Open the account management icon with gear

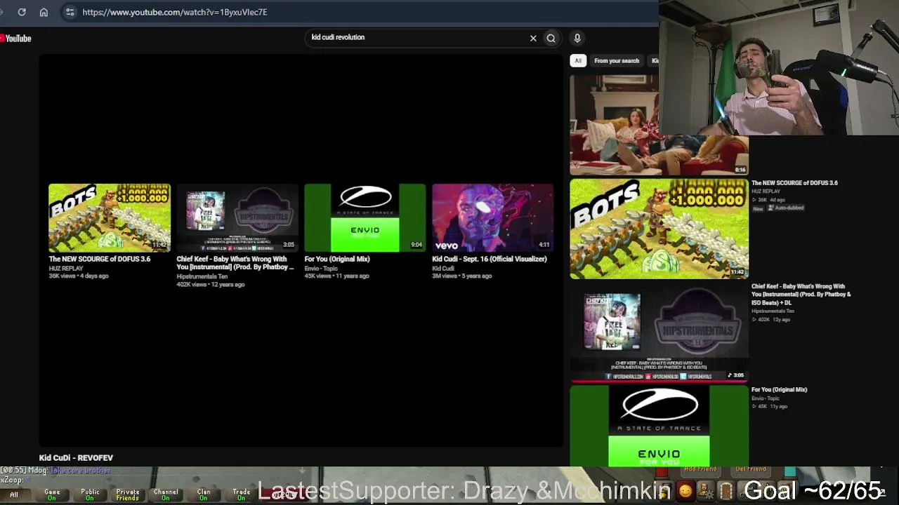[704, 491]
